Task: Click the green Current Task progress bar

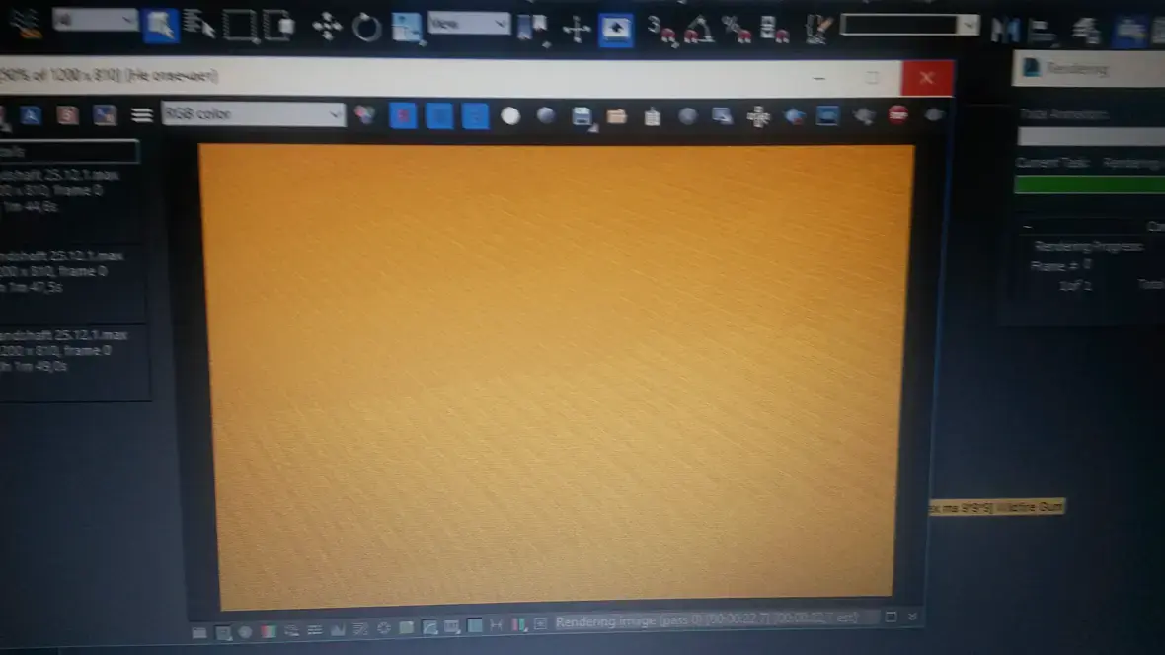Action: coord(1089,184)
